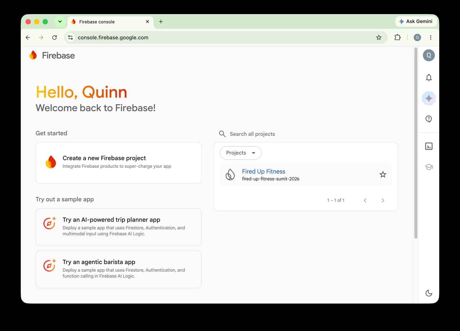Click the Search all projects field

point(308,134)
